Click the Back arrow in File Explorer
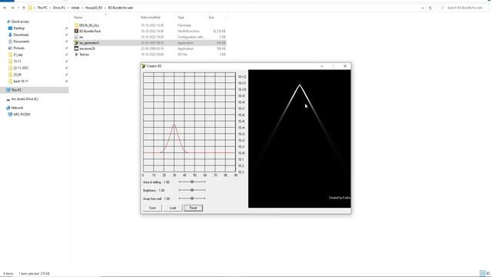This screenshot has height=277, width=492. tap(5, 8)
